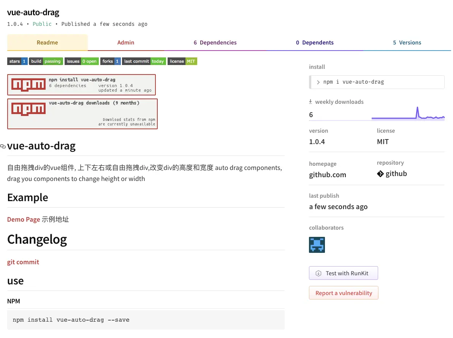Image resolution: width=453 pixels, height=338 pixels.
Task: Click the npm i vue-auto-drag install field
Action: click(x=377, y=82)
